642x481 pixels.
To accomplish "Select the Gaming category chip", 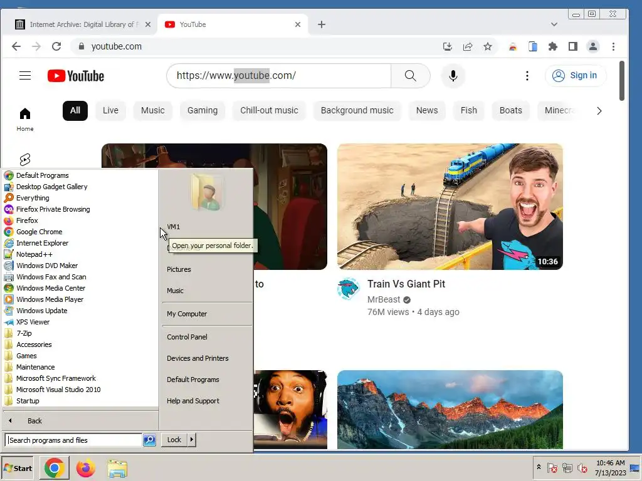I will coord(203,110).
